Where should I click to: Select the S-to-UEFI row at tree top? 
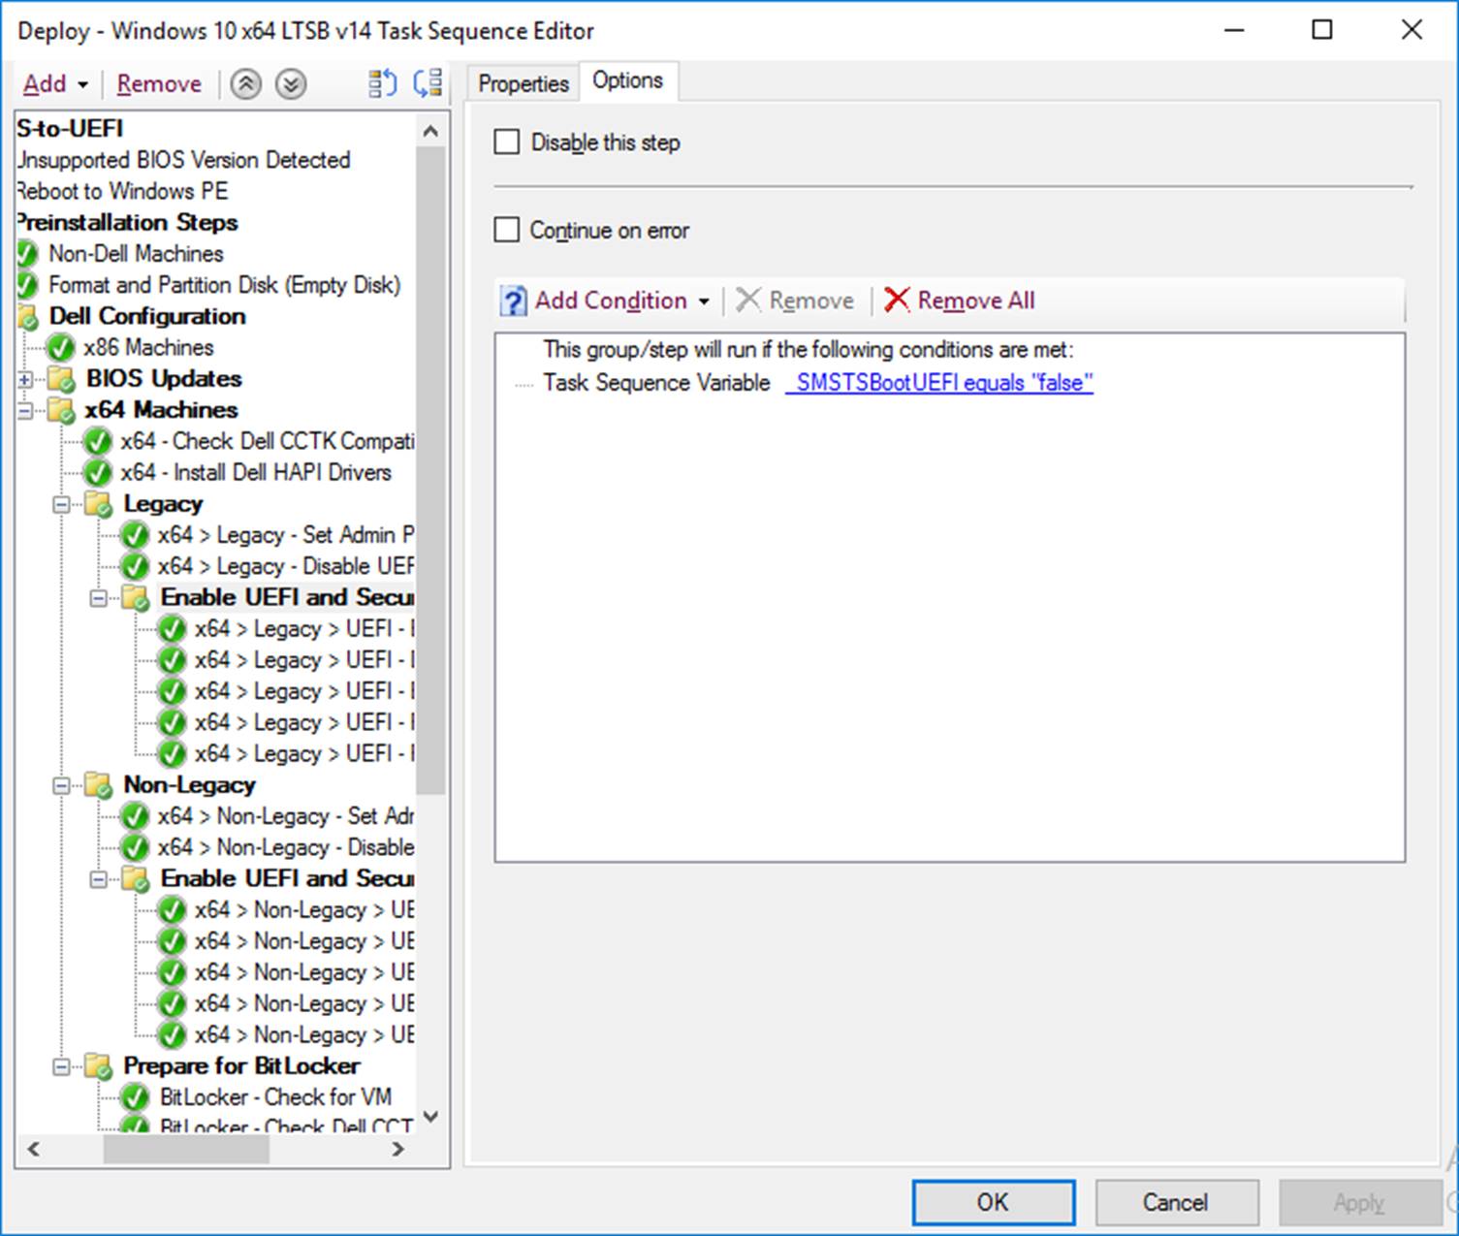70,129
